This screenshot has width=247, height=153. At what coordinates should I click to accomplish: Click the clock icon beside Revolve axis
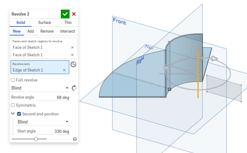tap(73, 64)
